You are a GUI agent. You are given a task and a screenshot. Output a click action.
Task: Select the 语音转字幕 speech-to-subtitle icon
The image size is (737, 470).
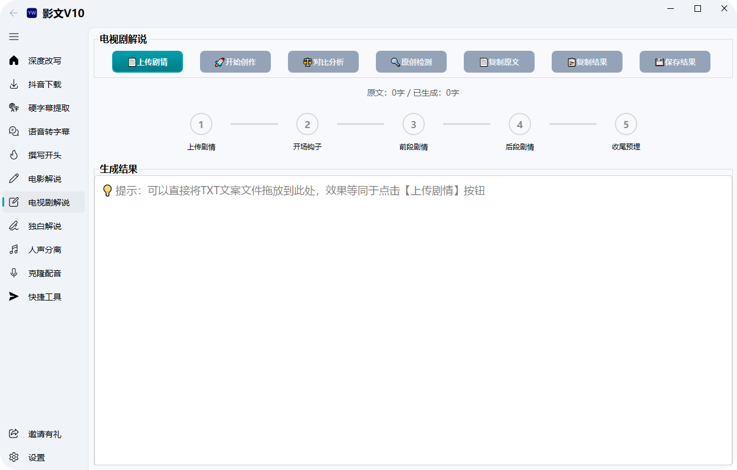[14, 131]
